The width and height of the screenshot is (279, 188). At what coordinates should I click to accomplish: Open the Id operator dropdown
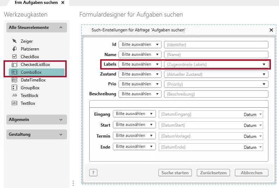point(140,44)
